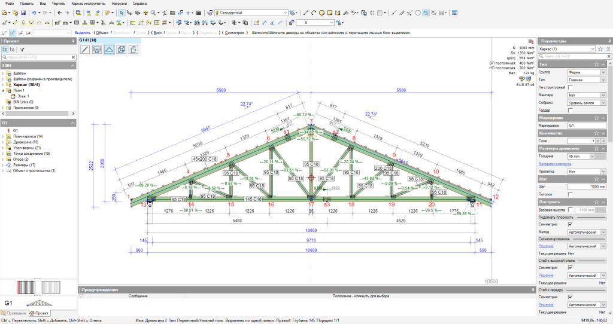Click the draw circle tool icon
Image resolution: width=613 pixels, height=324 pixels.
322,13
